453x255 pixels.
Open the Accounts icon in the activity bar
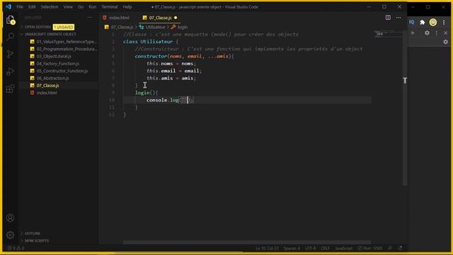[11, 217]
